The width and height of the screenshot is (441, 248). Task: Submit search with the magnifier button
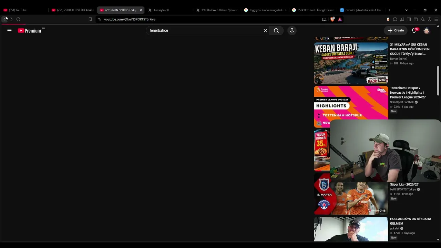click(x=276, y=31)
